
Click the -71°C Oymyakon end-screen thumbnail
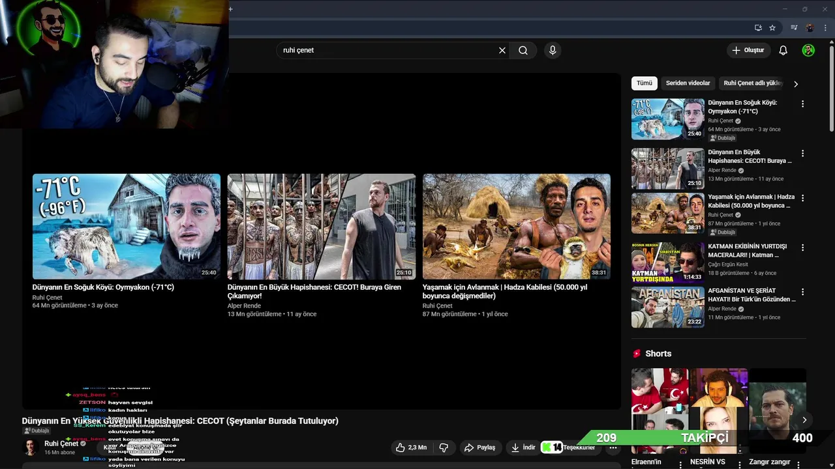coord(127,227)
